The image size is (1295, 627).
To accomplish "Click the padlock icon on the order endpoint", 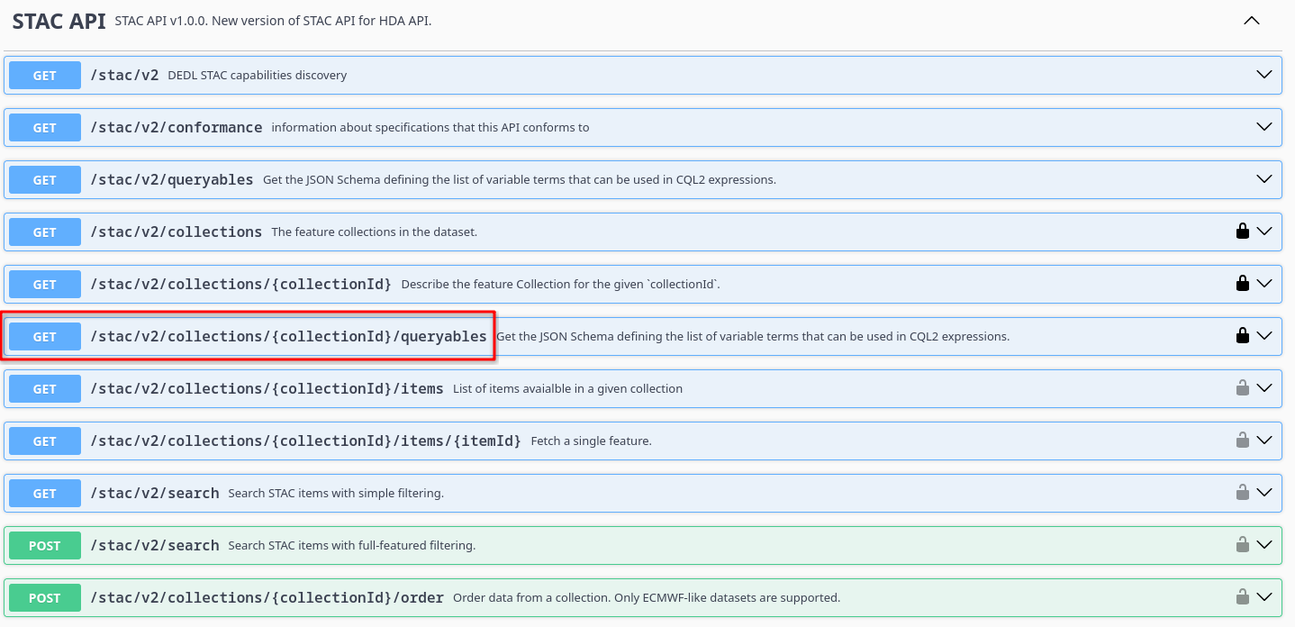I will pos(1242,597).
